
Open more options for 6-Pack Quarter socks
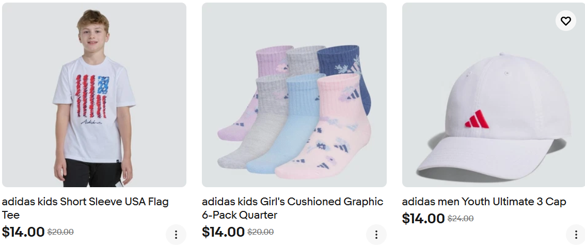pyautogui.click(x=376, y=235)
